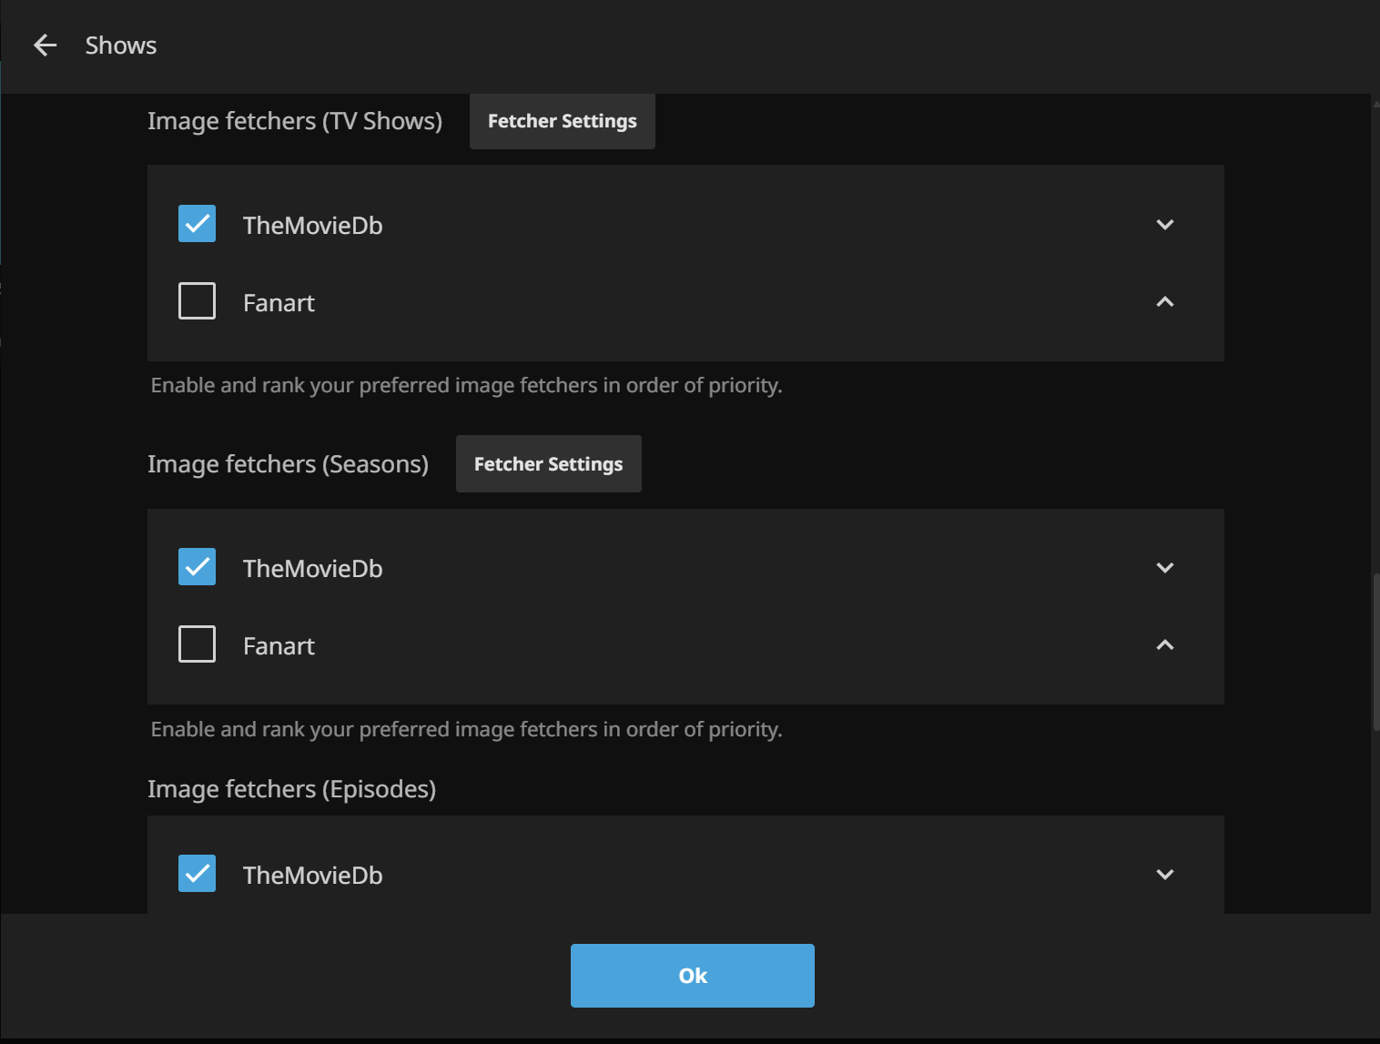Viewport: 1380px width, 1044px height.
Task: Move Fanart up in Seasons fetchers
Action: click(1164, 645)
